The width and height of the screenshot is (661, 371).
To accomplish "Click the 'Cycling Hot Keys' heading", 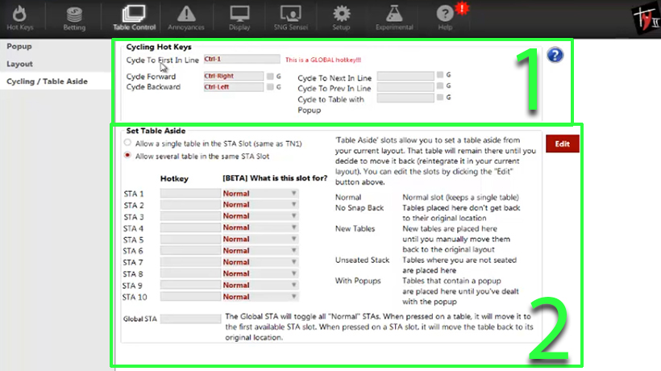I will tap(159, 47).
